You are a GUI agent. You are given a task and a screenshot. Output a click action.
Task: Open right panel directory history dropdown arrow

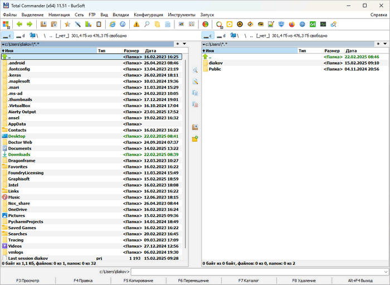[x=386, y=44]
